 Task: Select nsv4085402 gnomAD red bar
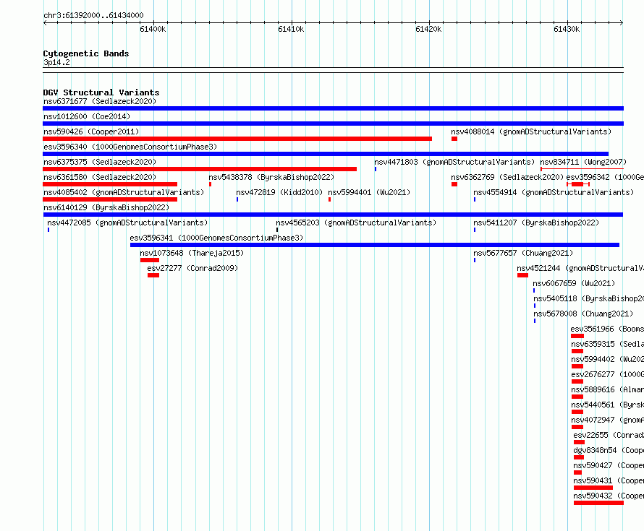(x=110, y=199)
